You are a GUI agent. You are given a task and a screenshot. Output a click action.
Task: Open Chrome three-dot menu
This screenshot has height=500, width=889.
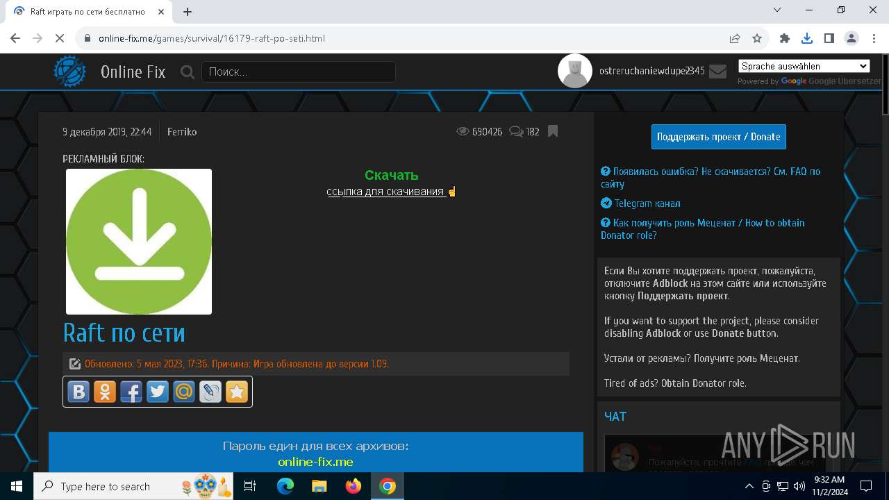pos(873,38)
